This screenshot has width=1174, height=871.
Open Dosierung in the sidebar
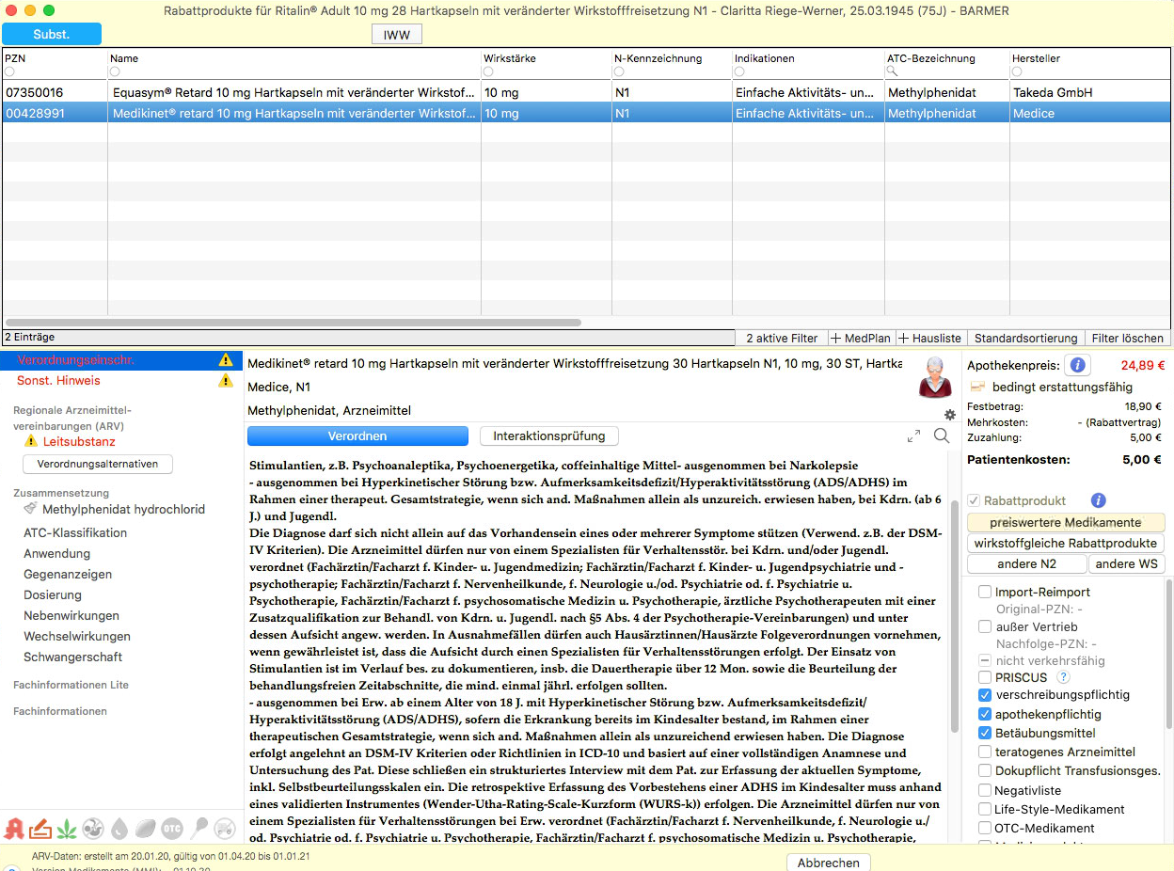click(53, 595)
